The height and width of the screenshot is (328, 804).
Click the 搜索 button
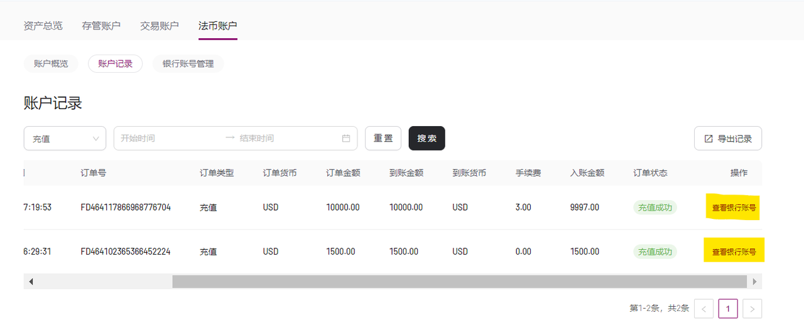point(427,139)
